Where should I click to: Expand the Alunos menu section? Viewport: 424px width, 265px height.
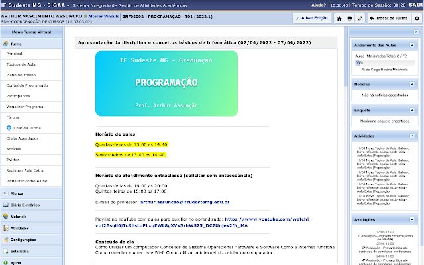(32, 193)
